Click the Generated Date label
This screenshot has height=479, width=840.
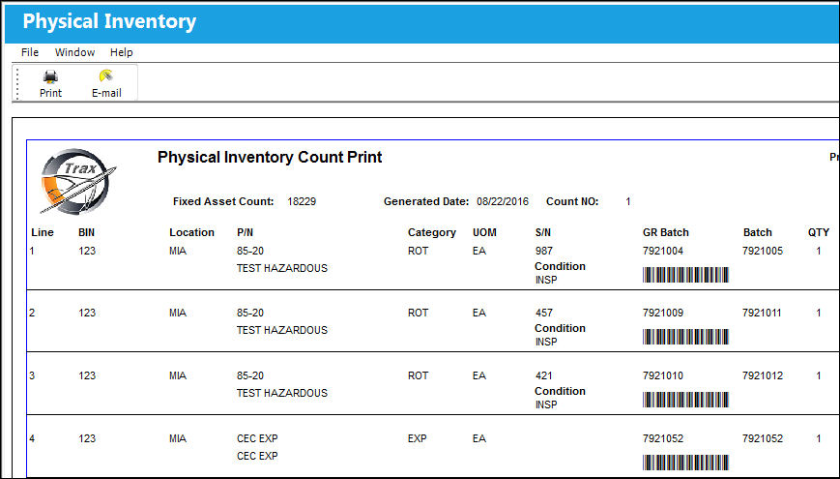click(x=426, y=201)
